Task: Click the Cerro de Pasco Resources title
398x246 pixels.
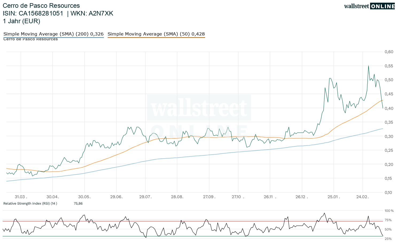Action: tap(41, 6)
